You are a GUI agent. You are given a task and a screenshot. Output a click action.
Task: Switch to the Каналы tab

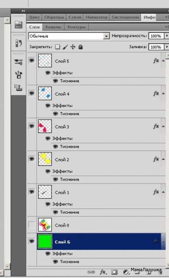[x=53, y=27]
